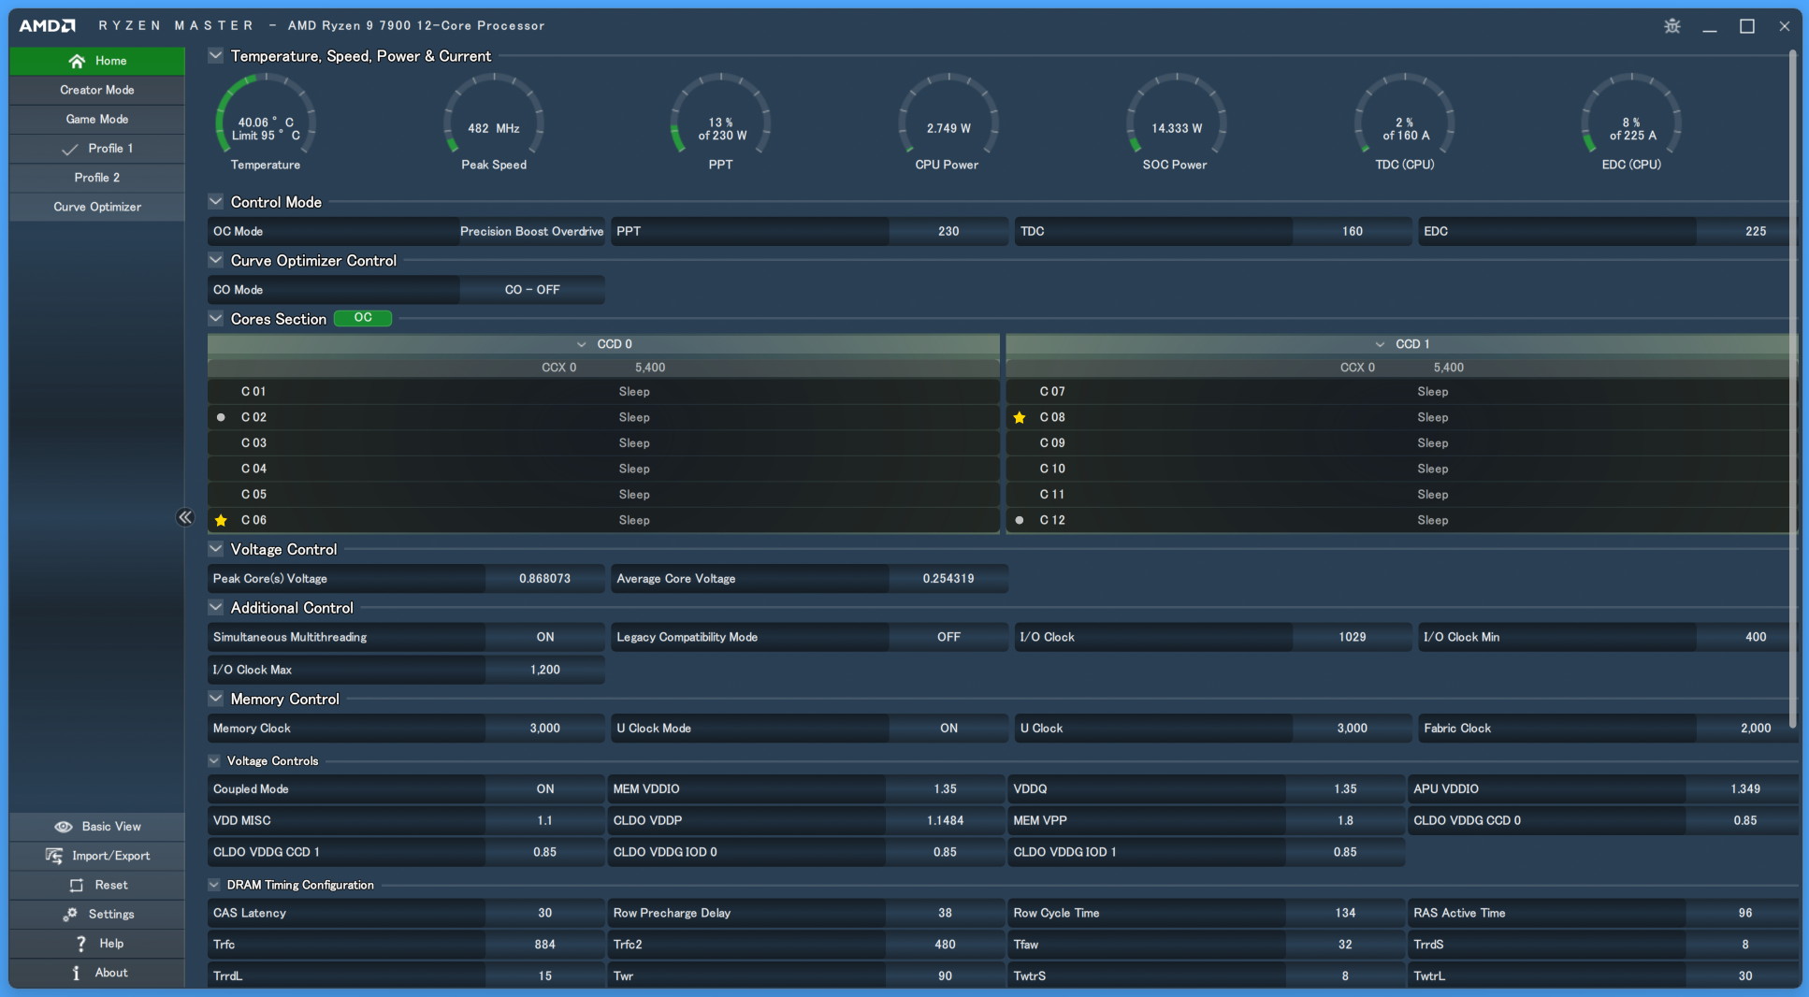Open Settings page

97,914
